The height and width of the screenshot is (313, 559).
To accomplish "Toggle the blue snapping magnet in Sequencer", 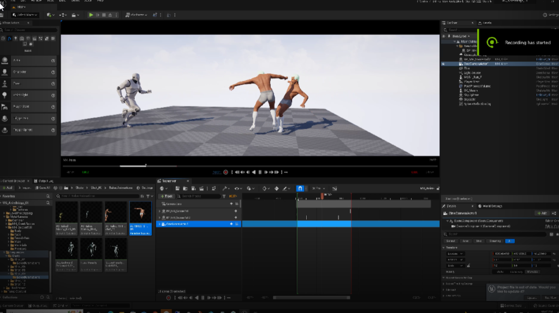I will (x=300, y=188).
